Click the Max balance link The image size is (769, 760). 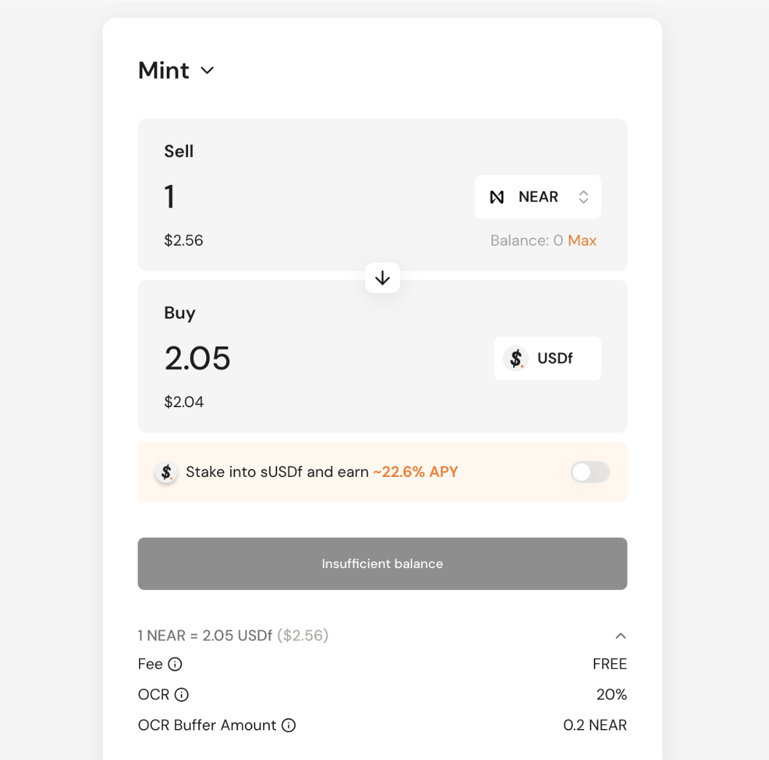[x=582, y=240]
